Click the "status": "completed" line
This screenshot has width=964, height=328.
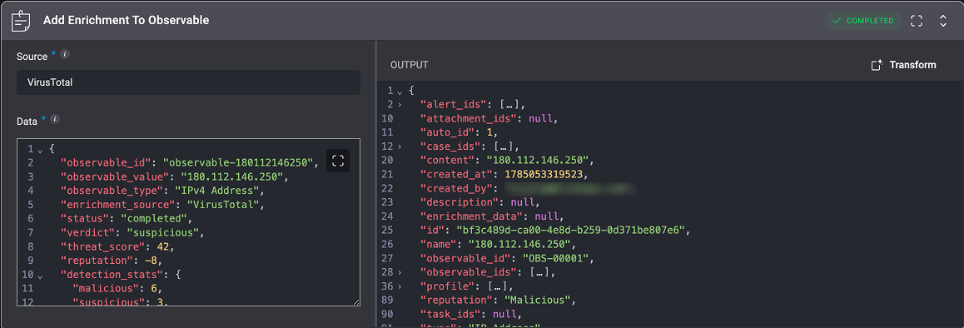(x=127, y=219)
